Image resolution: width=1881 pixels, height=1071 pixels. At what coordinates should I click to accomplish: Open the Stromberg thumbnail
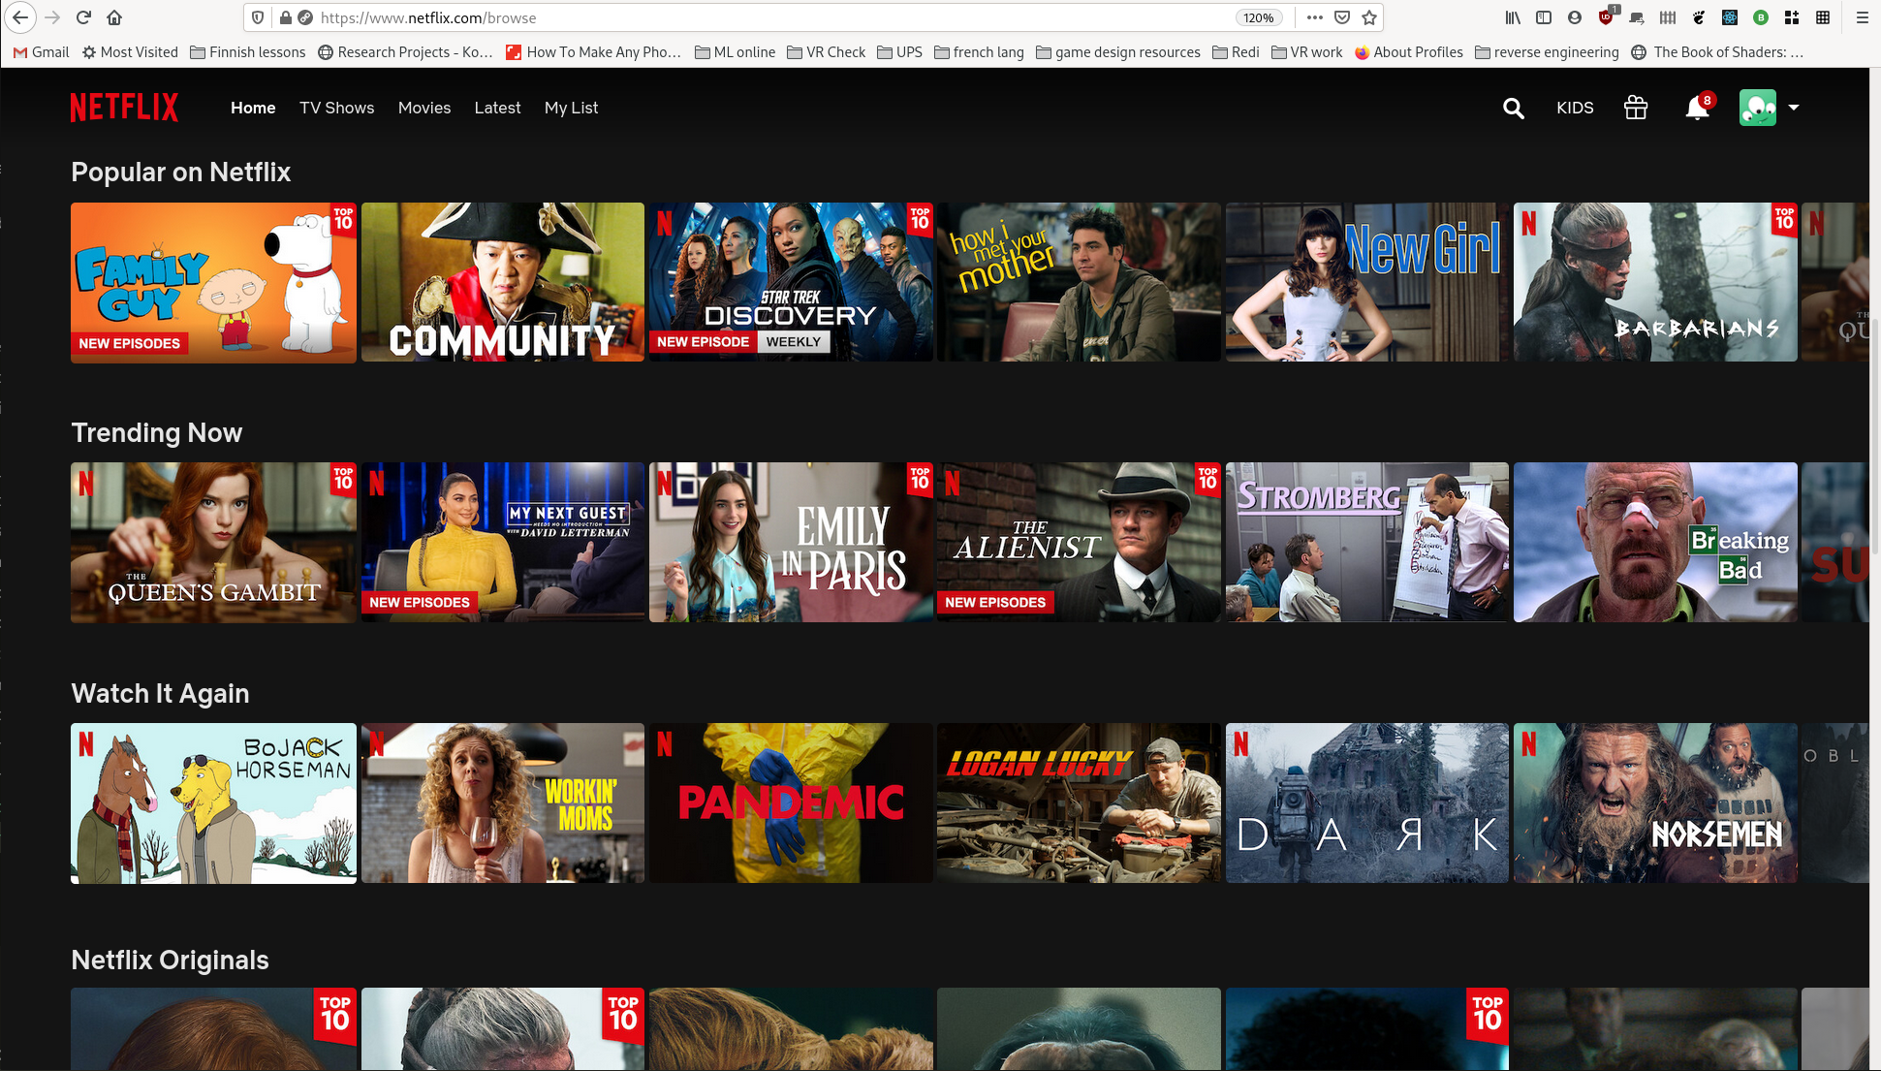[x=1367, y=542]
